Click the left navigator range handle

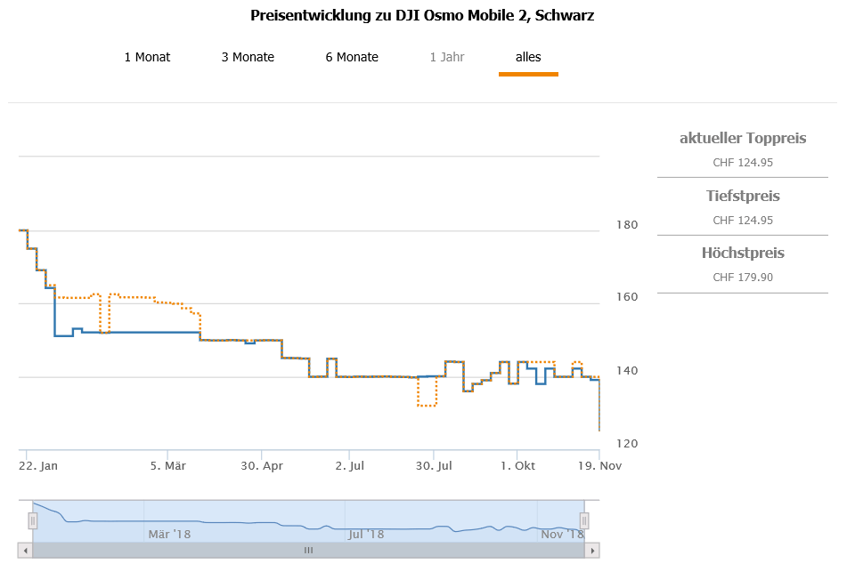click(33, 520)
